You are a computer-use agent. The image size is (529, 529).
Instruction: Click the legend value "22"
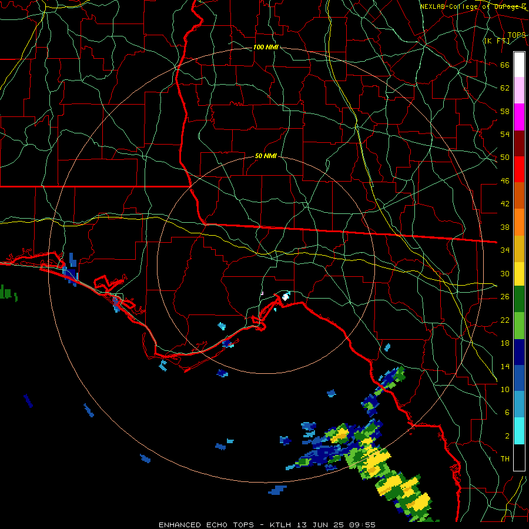tap(505, 320)
